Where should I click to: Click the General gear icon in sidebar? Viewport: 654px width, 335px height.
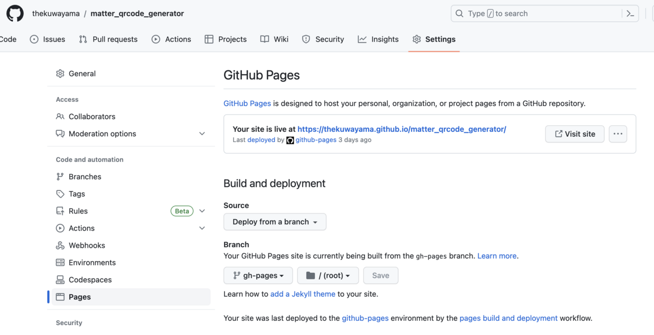coord(60,74)
